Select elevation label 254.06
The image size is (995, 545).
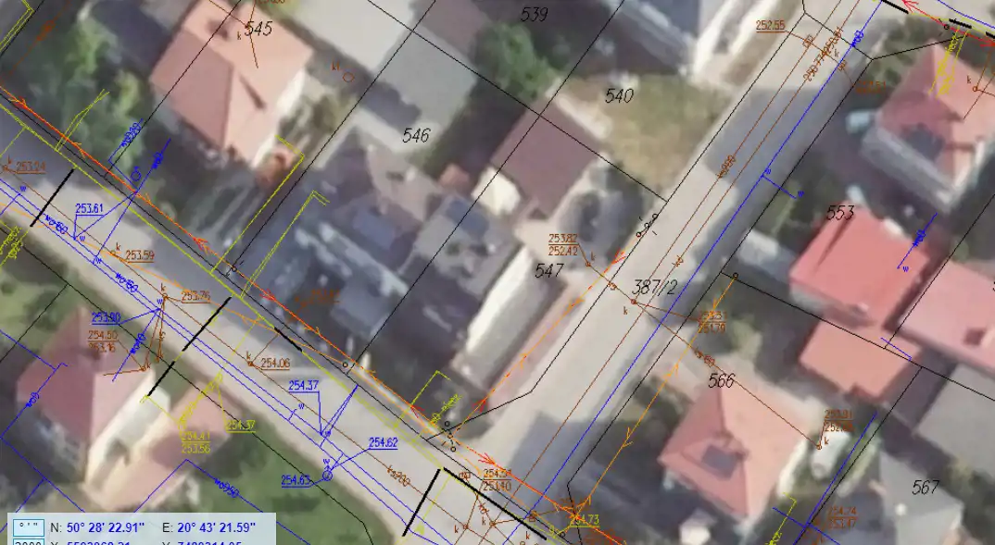click(275, 363)
